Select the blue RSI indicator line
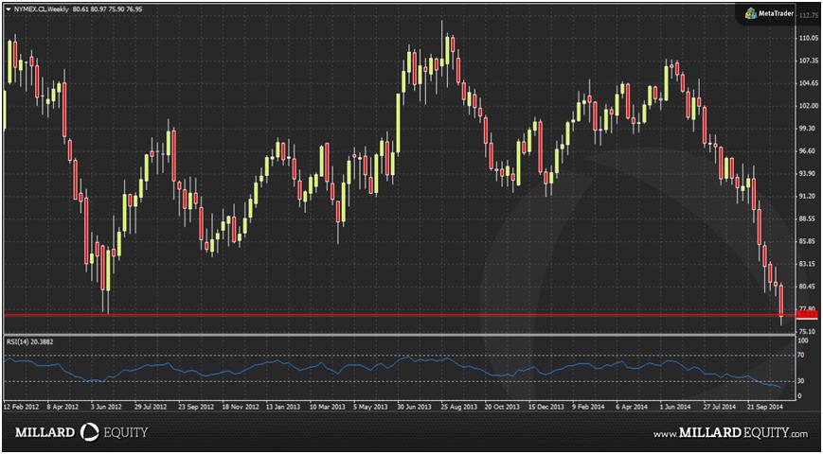 392,368
